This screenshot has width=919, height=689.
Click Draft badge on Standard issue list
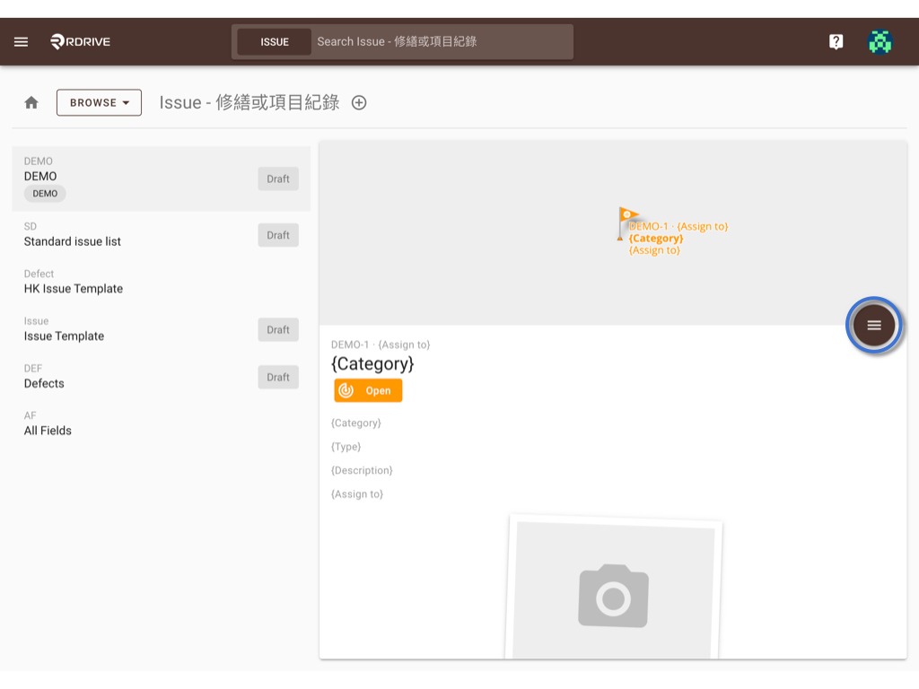point(278,235)
